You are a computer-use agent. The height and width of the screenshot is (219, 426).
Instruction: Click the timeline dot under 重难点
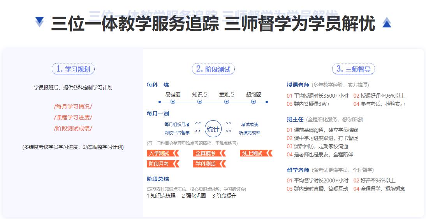(x=227, y=102)
